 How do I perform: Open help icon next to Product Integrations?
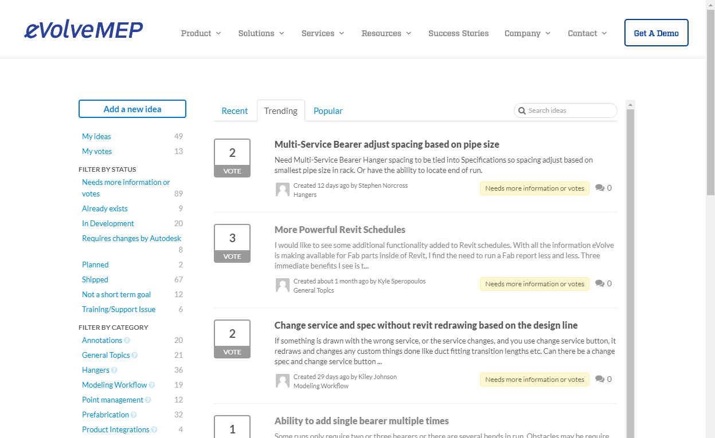(154, 430)
